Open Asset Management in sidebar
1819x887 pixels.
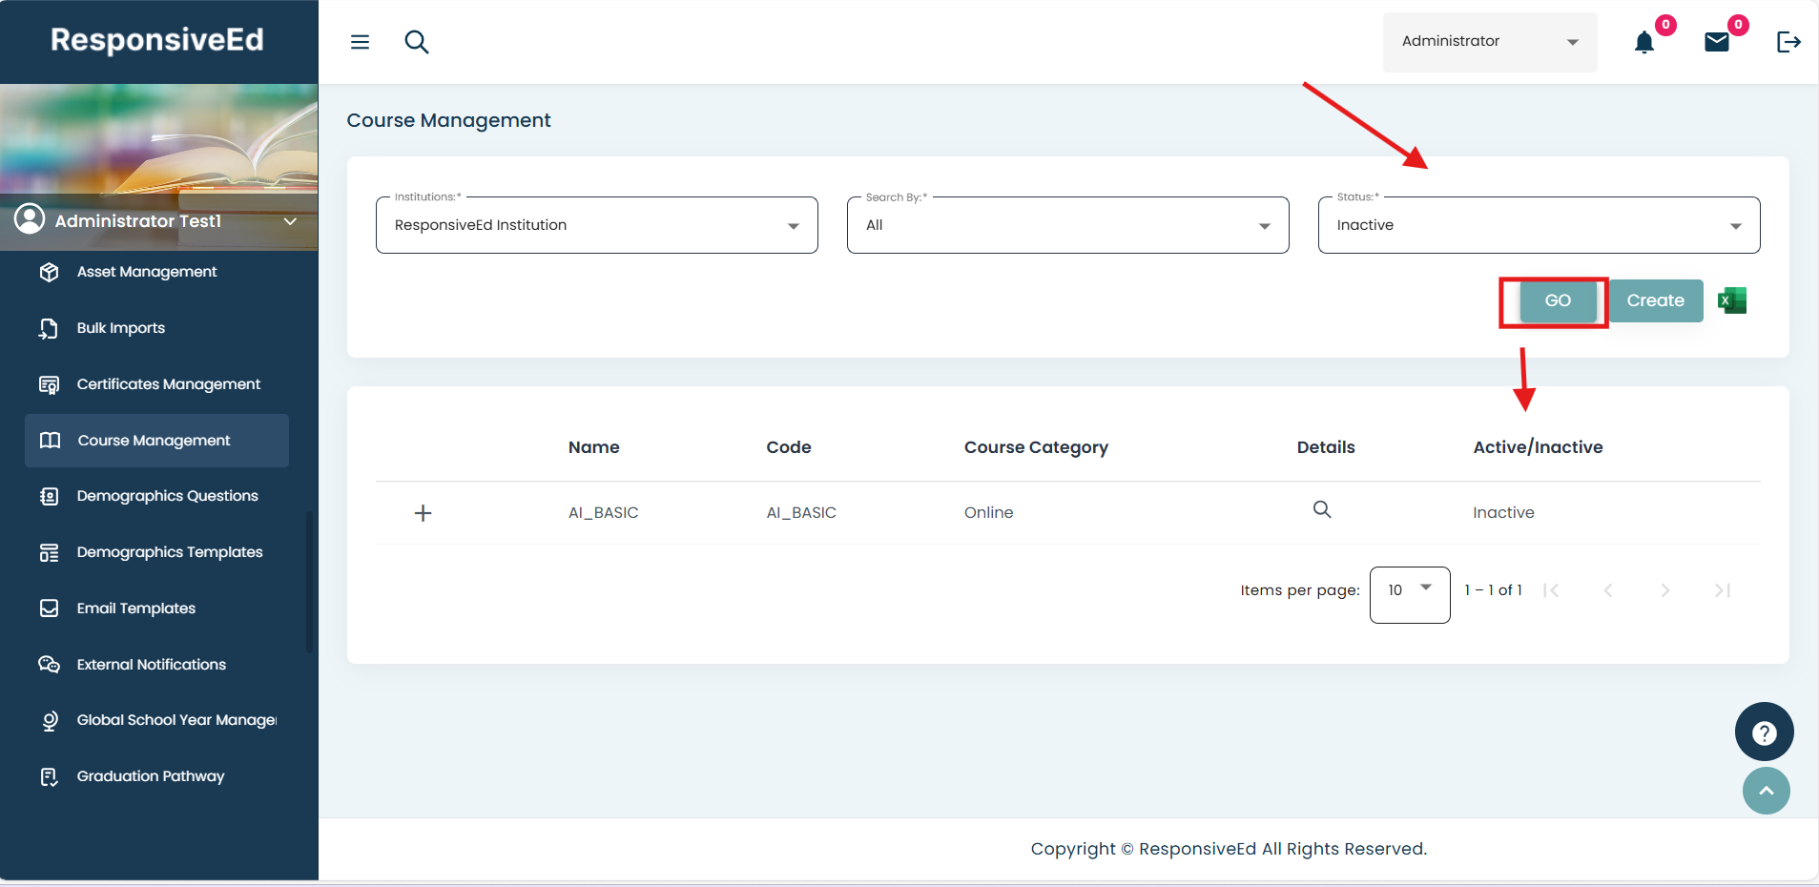(147, 272)
